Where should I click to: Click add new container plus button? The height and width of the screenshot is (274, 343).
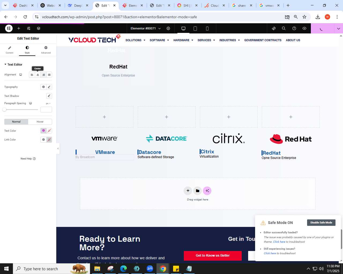(188, 191)
